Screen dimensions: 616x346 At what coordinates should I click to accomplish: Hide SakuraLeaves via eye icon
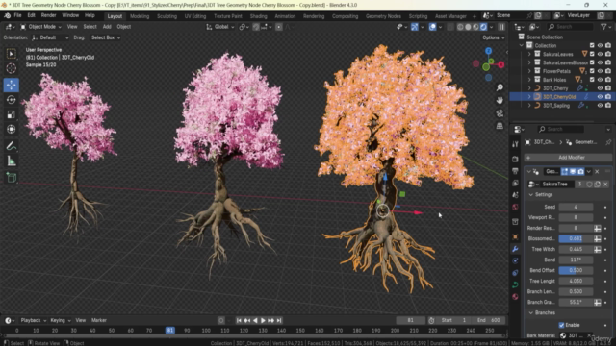(x=600, y=54)
